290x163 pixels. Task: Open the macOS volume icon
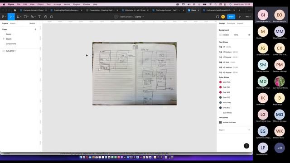[189, 4]
